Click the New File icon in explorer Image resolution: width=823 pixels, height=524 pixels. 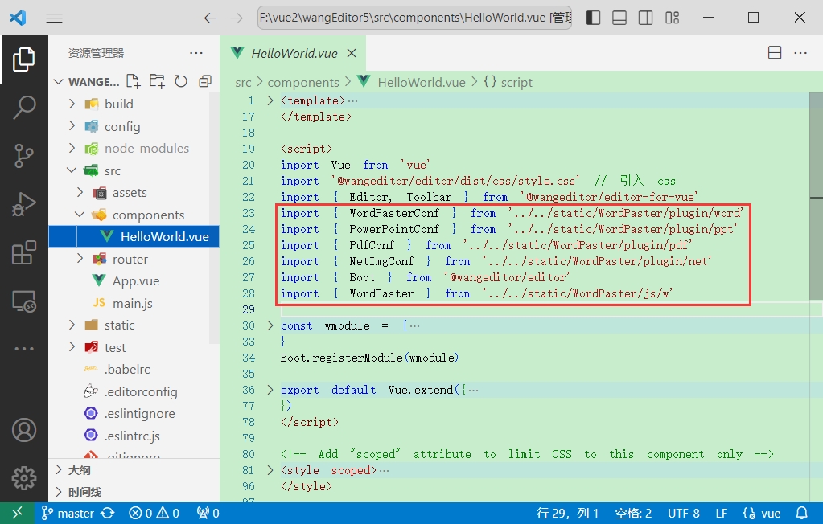[134, 81]
